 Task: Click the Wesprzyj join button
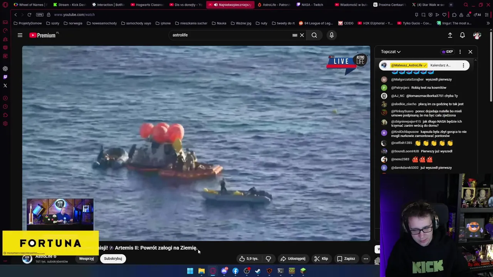click(x=86, y=259)
